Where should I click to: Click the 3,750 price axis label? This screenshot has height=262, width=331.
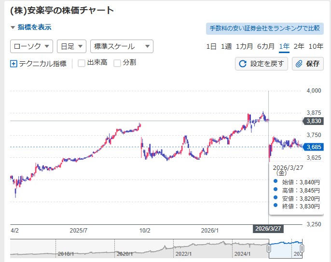pyautogui.click(x=314, y=135)
